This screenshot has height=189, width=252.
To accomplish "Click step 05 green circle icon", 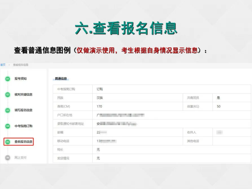I will 8,142.
